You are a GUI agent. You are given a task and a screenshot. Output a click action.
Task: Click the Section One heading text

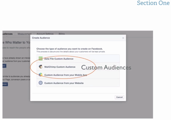point(153,3)
